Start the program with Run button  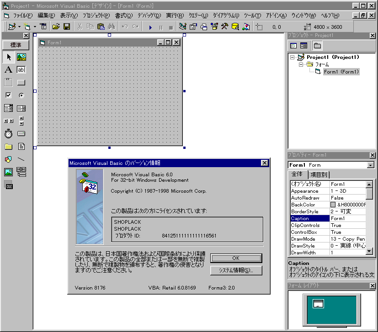point(150,27)
